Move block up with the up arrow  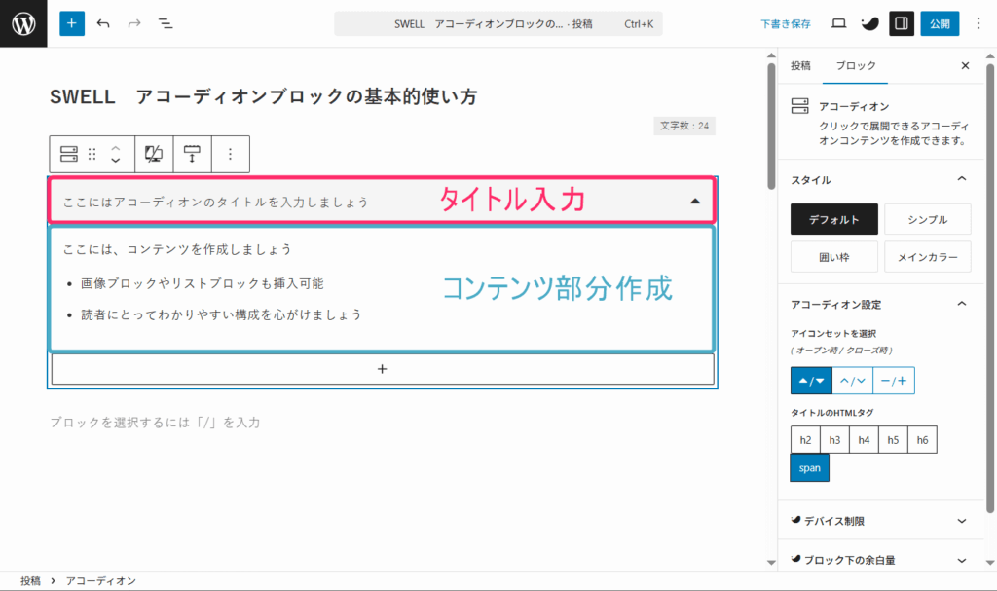115,148
